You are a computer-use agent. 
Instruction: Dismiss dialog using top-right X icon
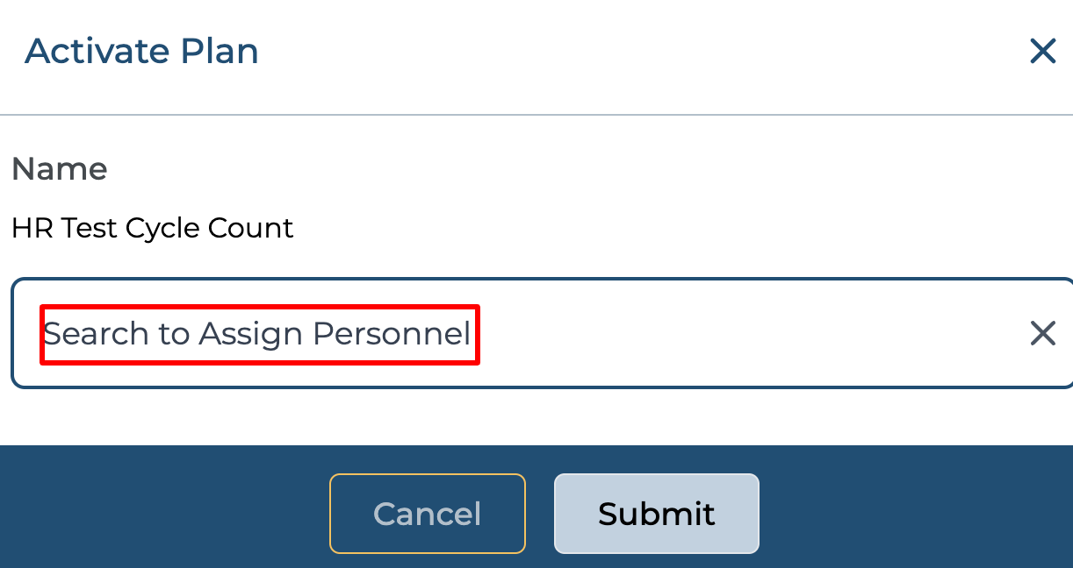(1042, 52)
